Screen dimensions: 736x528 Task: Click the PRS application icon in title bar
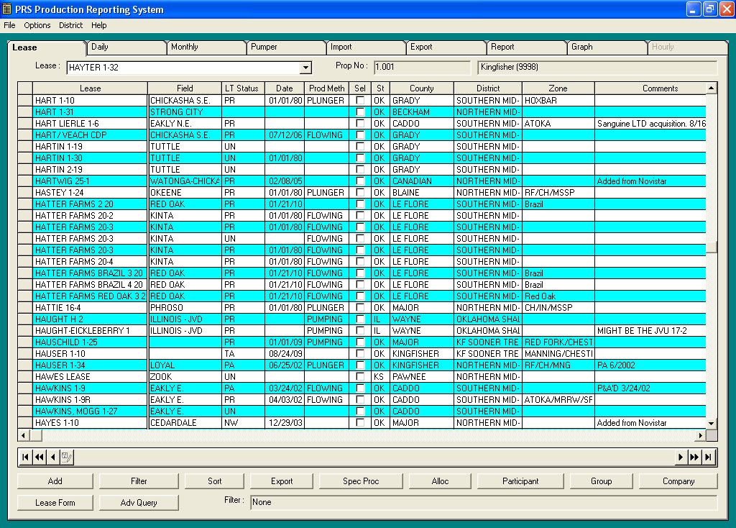point(8,9)
